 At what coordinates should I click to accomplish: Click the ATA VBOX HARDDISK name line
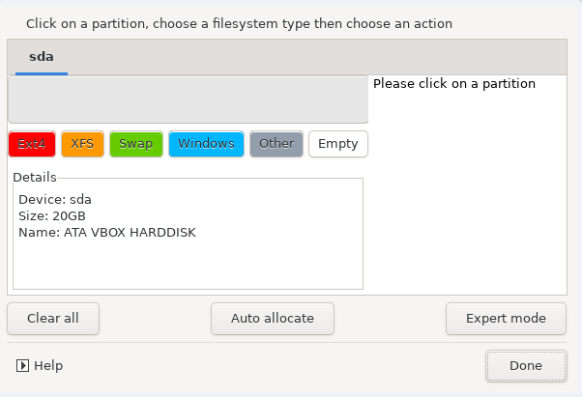pyautogui.click(x=107, y=233)
